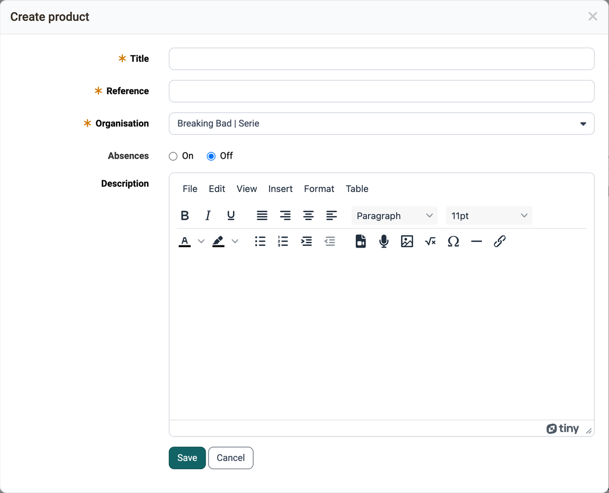The height and width of the screenshot is (493, 609).
Task: Open the editor File menu
Action: pyautogui.click(x=190, y=189)
